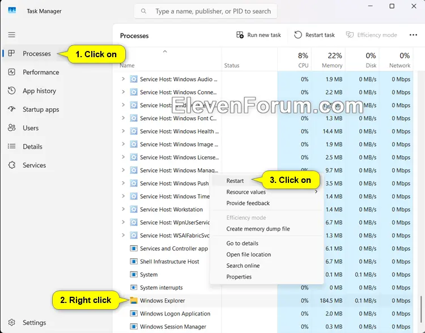Click the App history clock icon
The width and height of the screenshot is (425, 333).
(x=12, y=91)
